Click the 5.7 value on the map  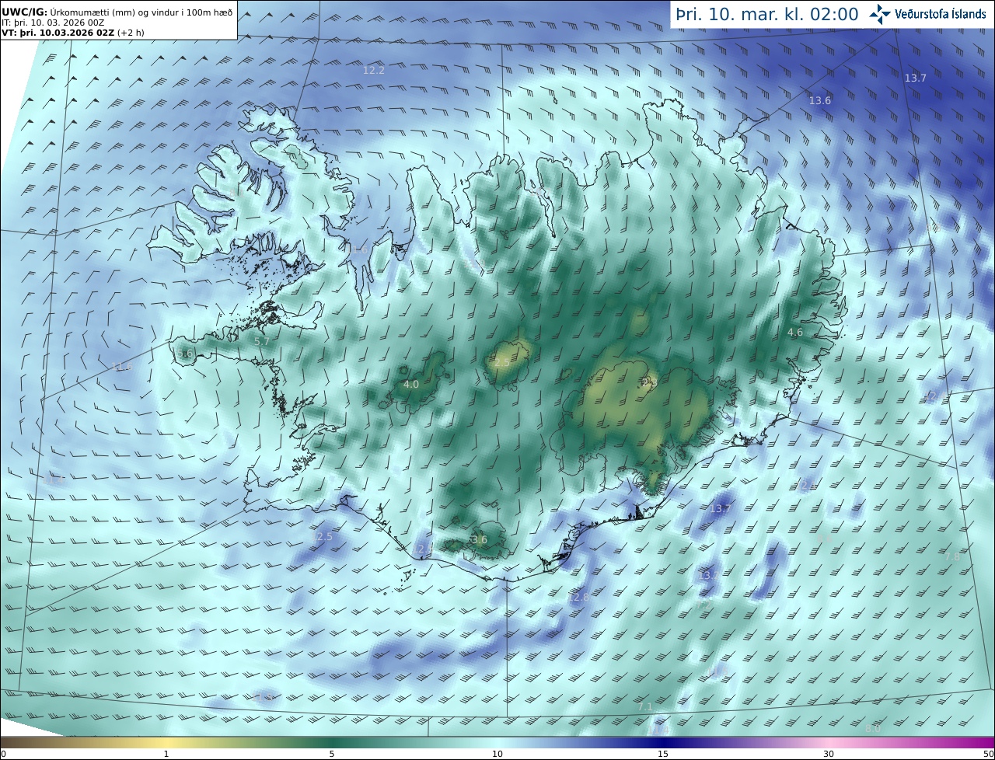pyautogui.click(x=262, y=341)
